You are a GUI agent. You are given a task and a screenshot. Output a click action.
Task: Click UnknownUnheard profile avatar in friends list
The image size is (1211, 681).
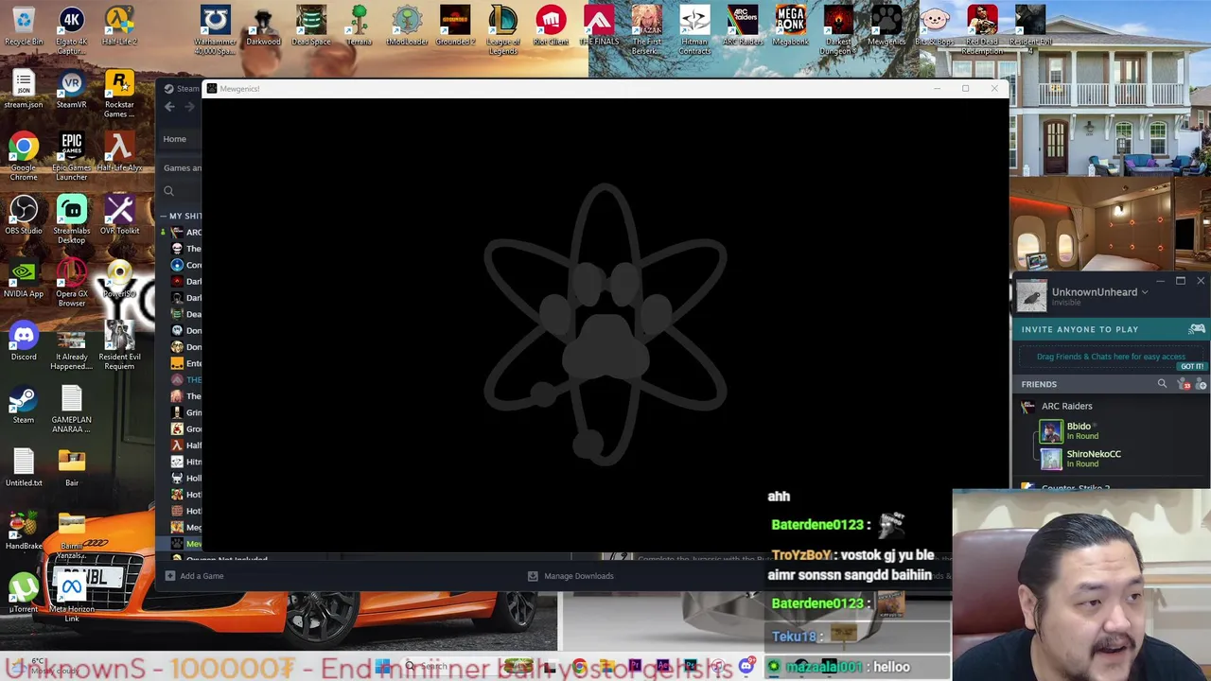[x=1032, y=295]
